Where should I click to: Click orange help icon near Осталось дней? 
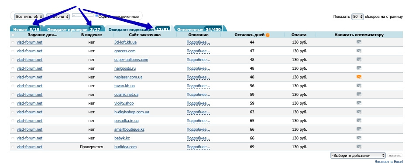coord(268,35)
